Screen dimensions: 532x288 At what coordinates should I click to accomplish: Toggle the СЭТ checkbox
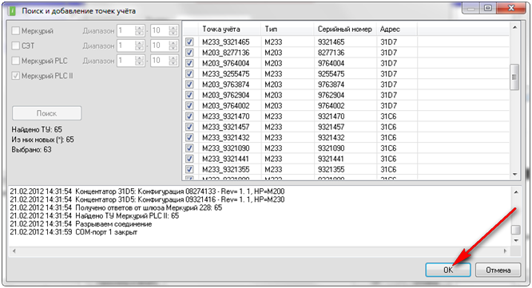click(16, 45)
